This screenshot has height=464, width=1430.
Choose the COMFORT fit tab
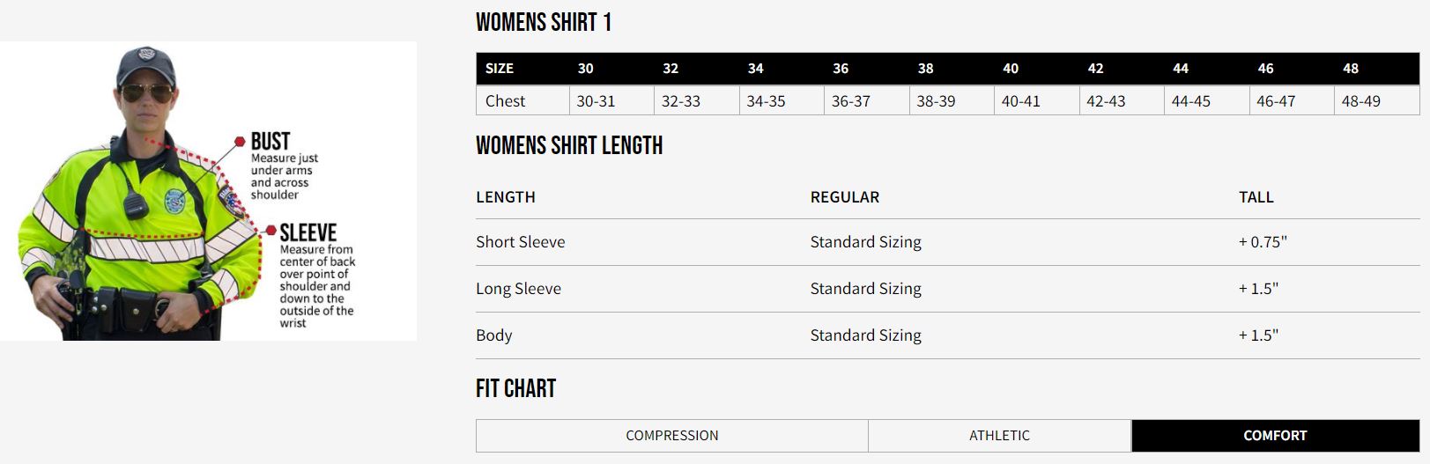coord(1275,436)
